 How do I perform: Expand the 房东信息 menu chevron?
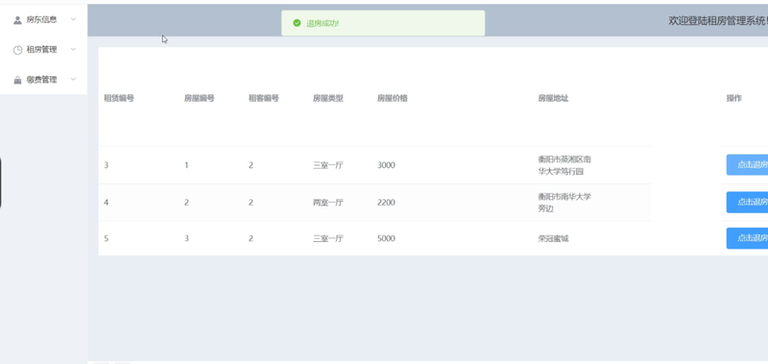[74, 19]
